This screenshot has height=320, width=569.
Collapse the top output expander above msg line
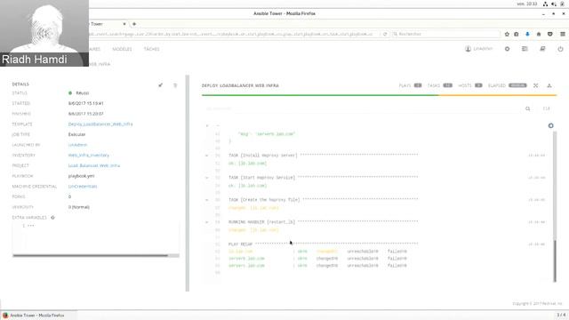(207, 125)
